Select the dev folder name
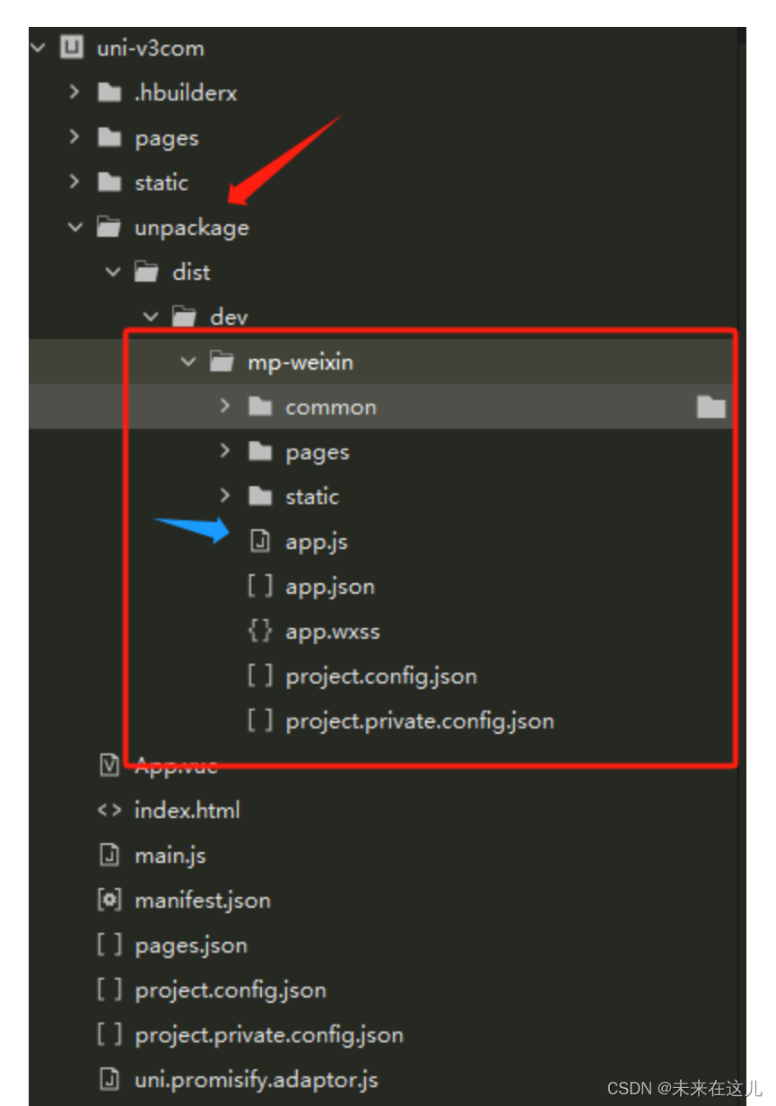Screen dimensions: 776x1106 [x=229, y=318]
